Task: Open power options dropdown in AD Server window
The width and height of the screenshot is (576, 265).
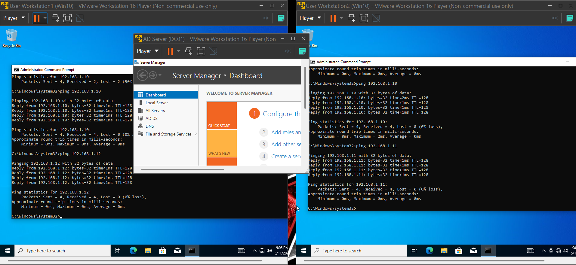Action: click(179, 51)
